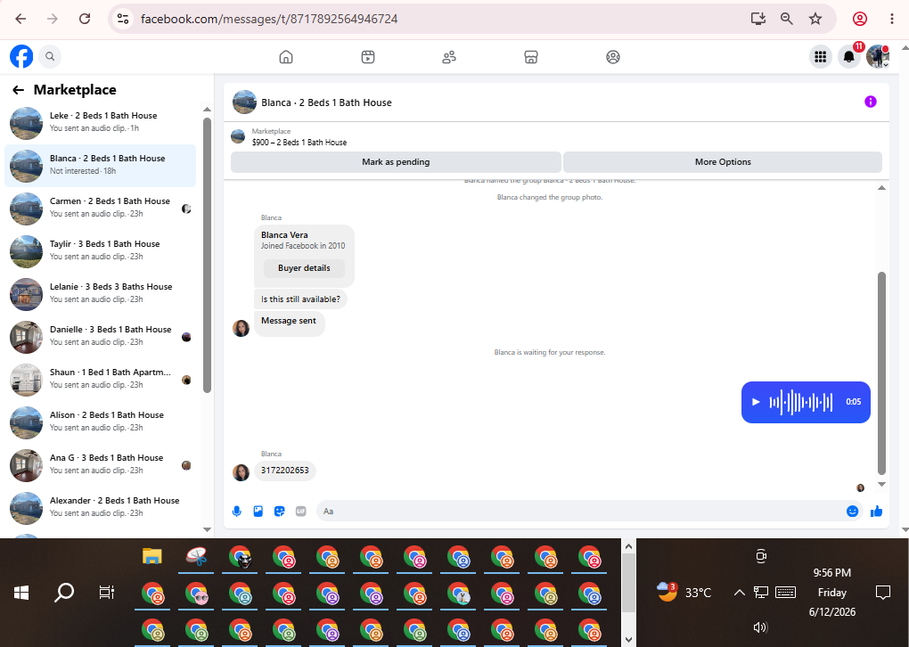Attach a file with the photo icon
909x647 pixels.
(258, 512)
